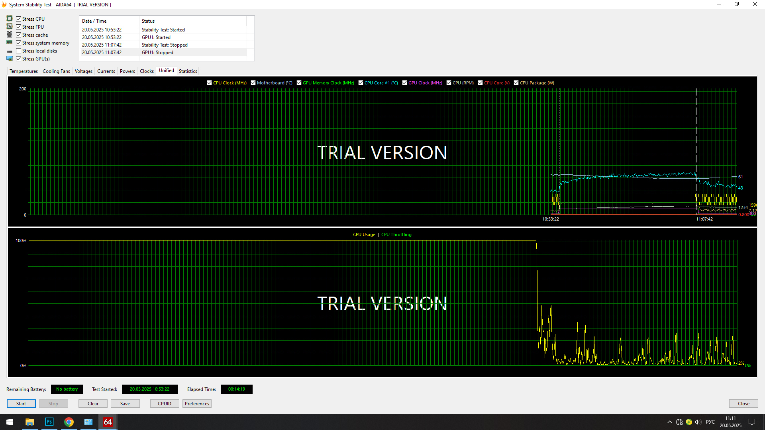765x430 pixels.
Task: Enable the Stress local disks checkbox
Action: tap(18, 51)
